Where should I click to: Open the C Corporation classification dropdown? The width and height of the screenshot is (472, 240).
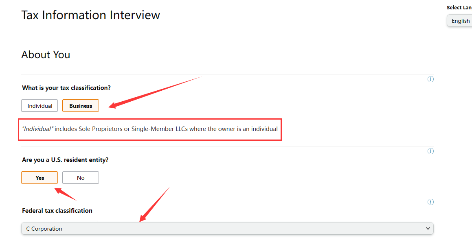[227, 229]
